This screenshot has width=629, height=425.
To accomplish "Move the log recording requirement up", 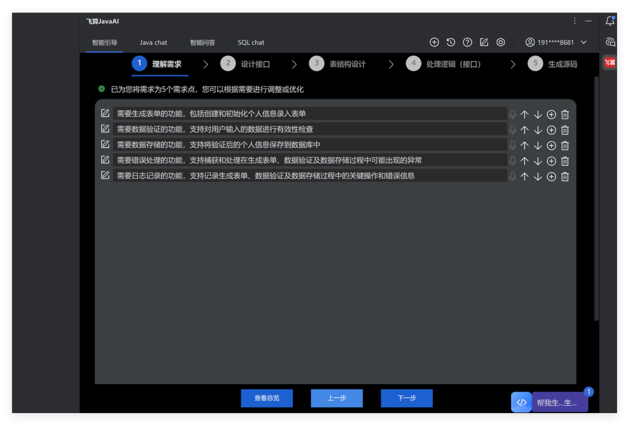I will (x=524, y=177).
